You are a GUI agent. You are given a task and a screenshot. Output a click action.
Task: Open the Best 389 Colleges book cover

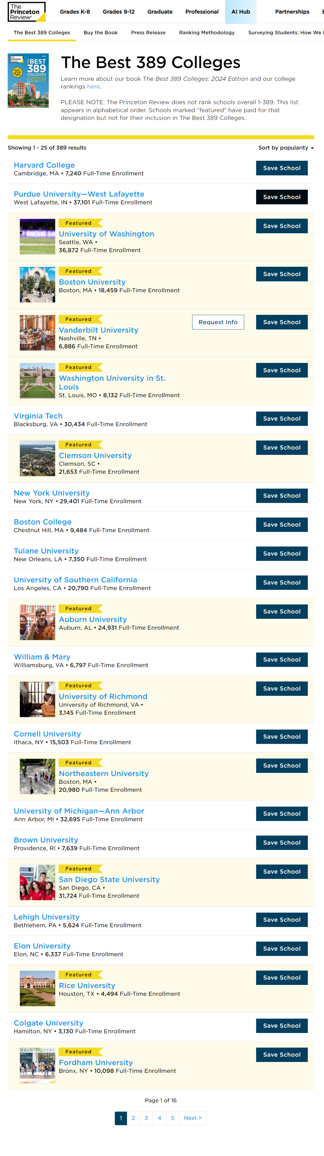(x=28, y=81)
